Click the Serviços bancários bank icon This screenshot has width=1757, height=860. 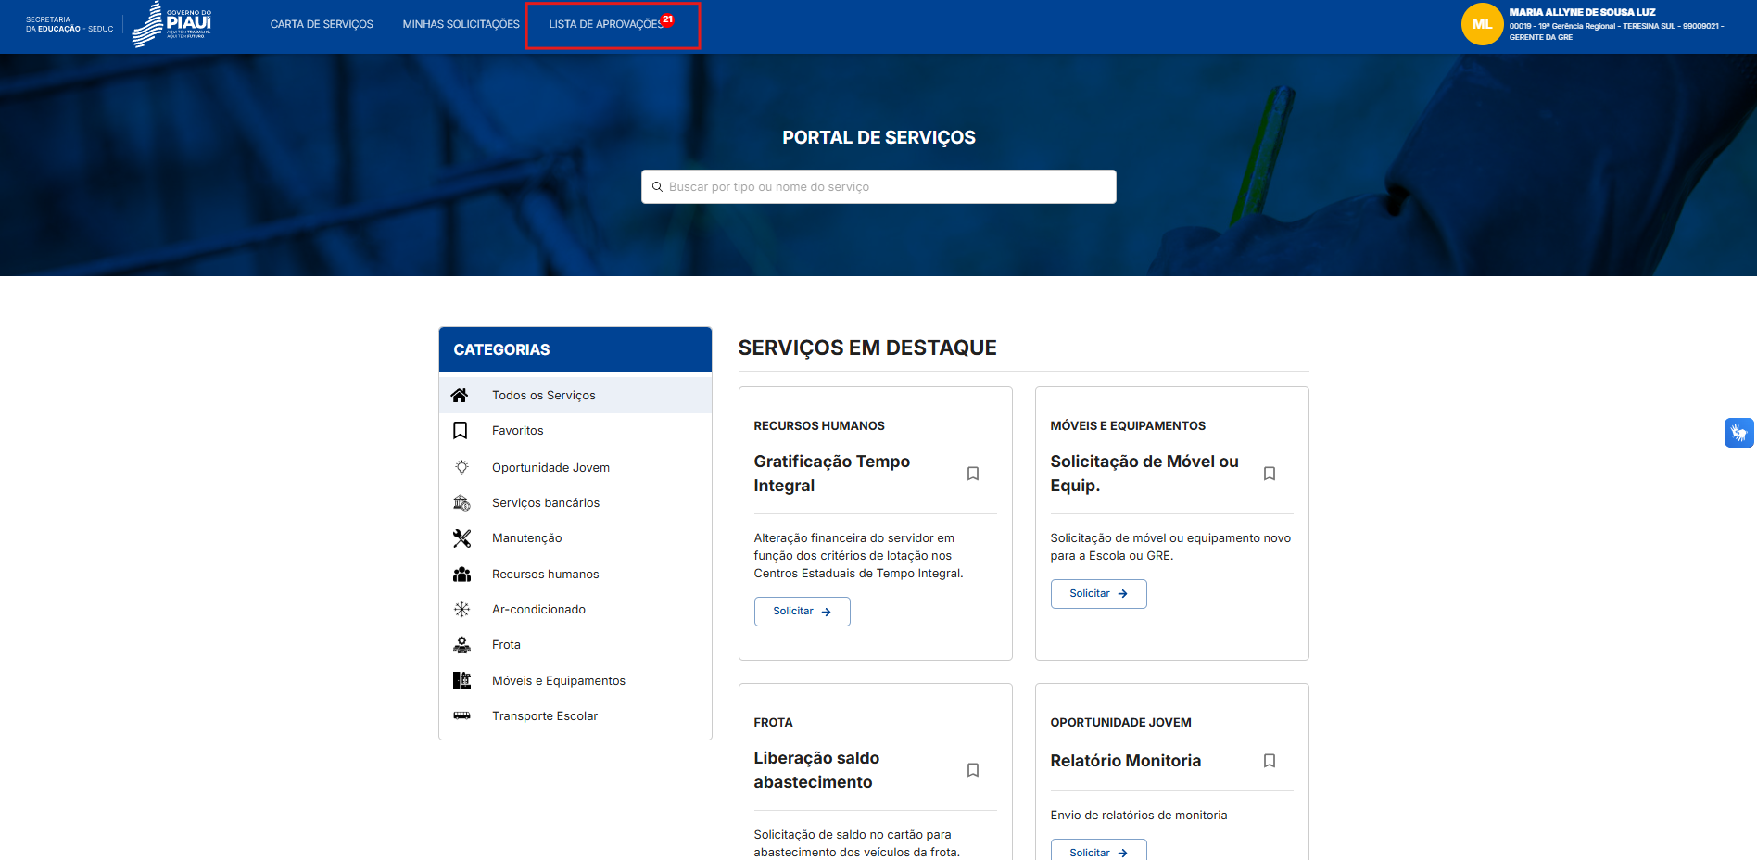(x=461, y=503)
